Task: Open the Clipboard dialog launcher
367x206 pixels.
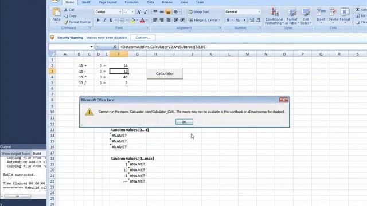Action: pyautogui.click(x=90, y=28)
